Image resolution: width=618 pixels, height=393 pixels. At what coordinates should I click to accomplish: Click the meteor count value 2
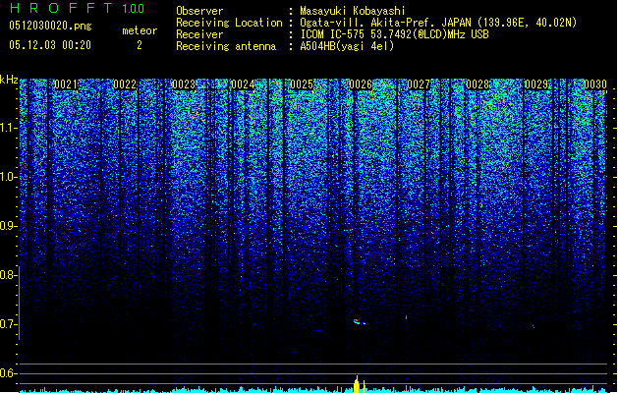tap(140, 45)
